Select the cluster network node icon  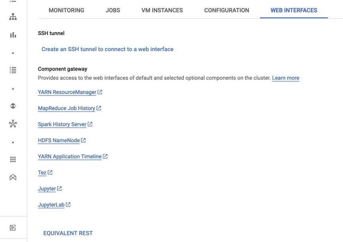pos(13,124)
